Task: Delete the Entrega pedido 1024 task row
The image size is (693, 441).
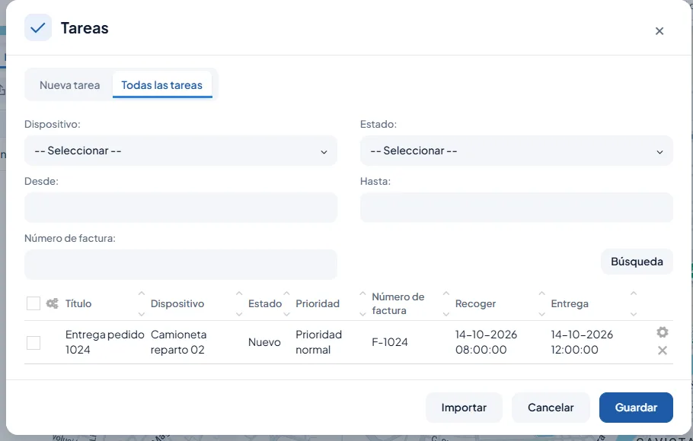Action: pyautogui.click(x=662, y=351)
